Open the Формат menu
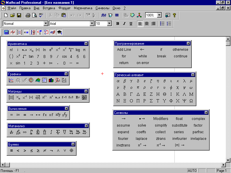 click(x=64, y=8)
